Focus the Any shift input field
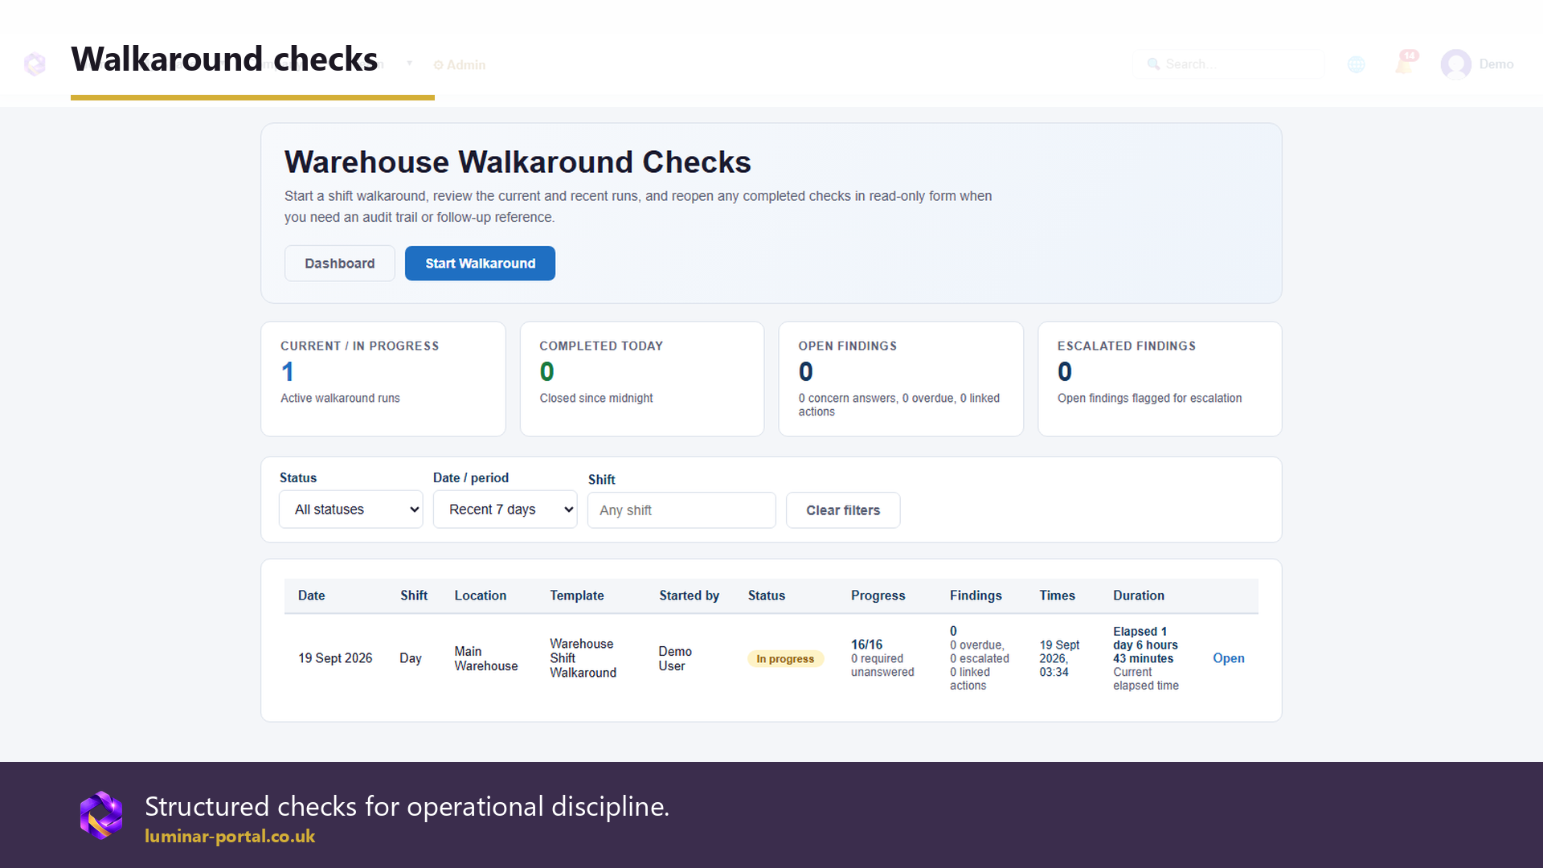This screenshot has height=868, width=1543. pos(681,510)
